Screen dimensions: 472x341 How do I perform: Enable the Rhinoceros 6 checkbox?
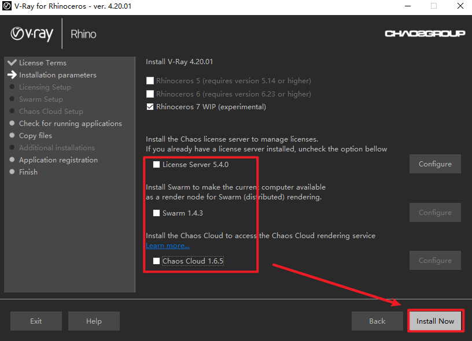[x=150, y=94]
